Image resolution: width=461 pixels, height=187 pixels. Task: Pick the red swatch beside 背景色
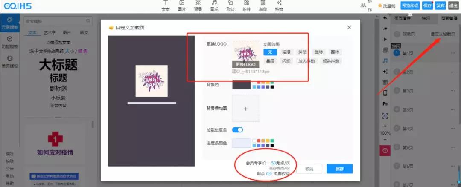(x=258, y=83)
